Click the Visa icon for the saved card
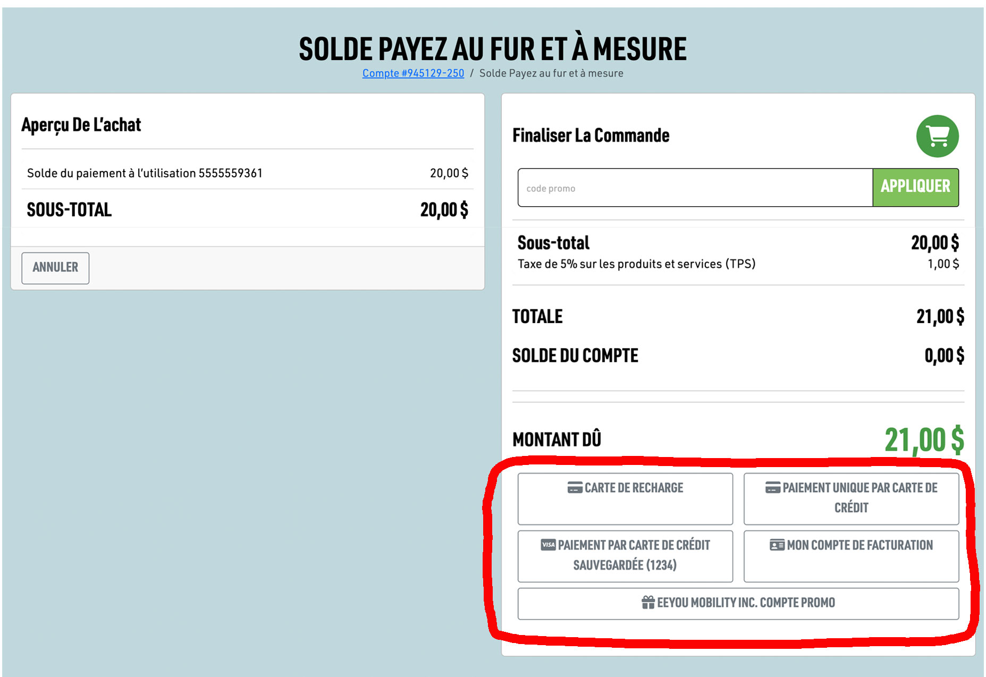Image resolution: width=986 pixels, height=677 pixels. (x=548, y=545)
